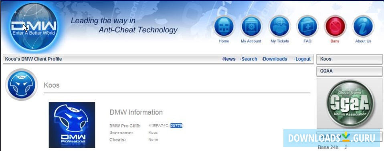Click the Home text label
The image size is (384, 151).
point(224,41)
